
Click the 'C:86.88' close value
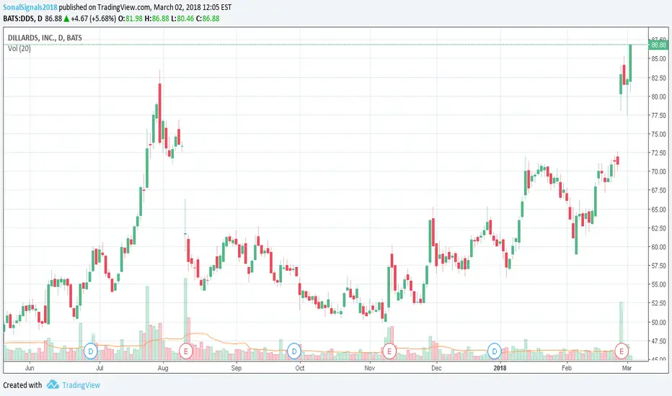[208, 19]
